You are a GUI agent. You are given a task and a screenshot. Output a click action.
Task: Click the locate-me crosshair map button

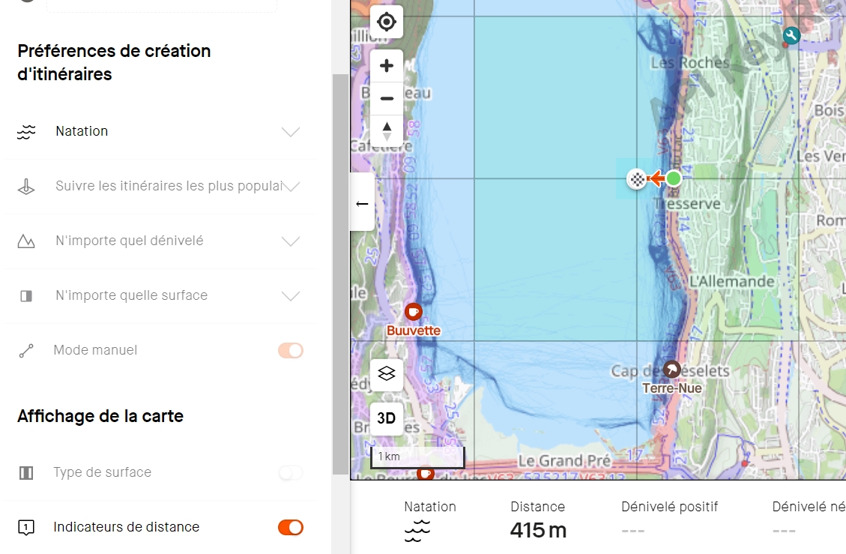pyautogui.click(x=387, y=22)
